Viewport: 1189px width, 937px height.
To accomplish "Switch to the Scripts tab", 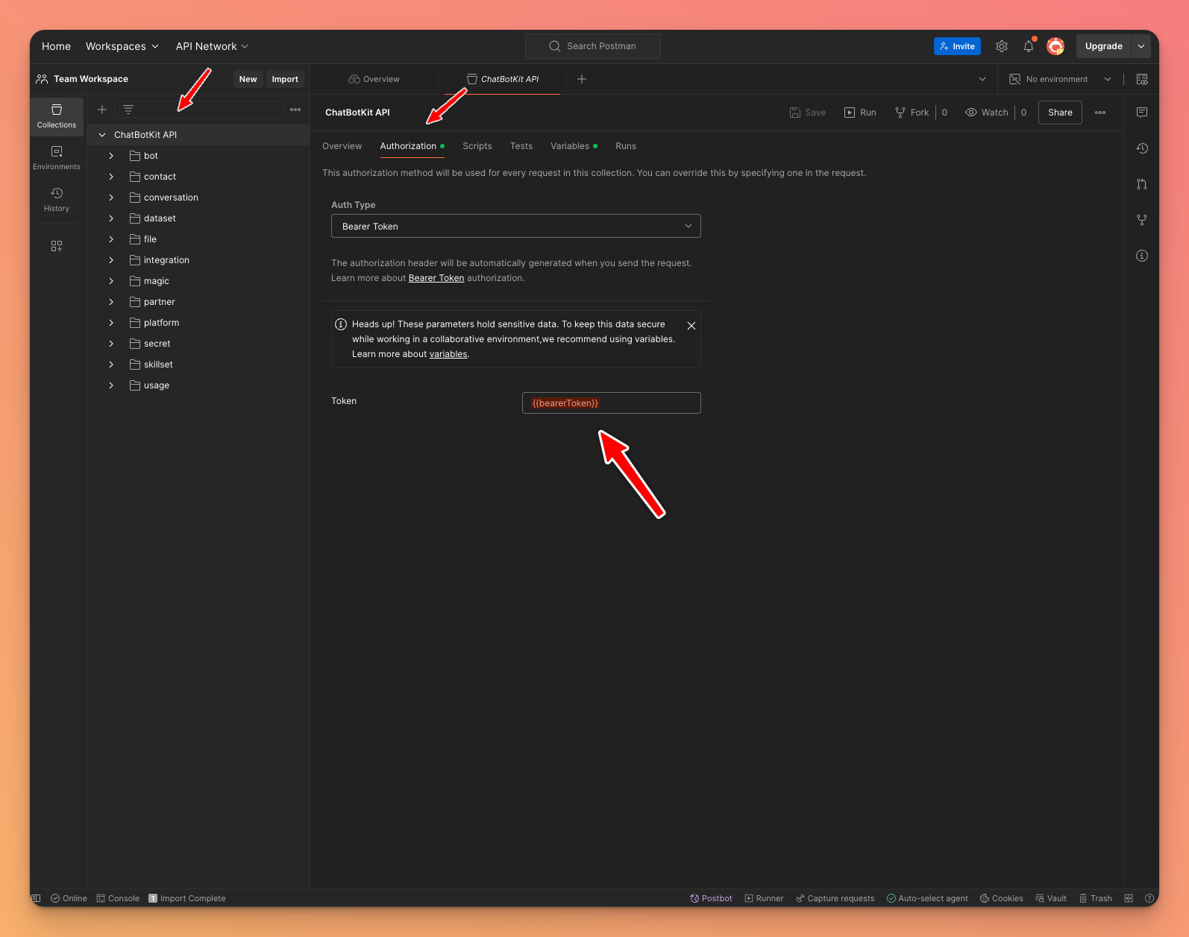I will coord(477,146).
